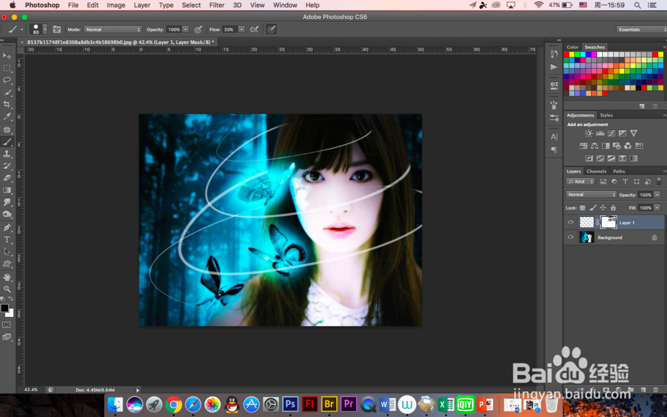Image resolution: width=667 pixels, height=417 pixels.
Task: Switch to the Styles tab
Action: pos(606,115)
